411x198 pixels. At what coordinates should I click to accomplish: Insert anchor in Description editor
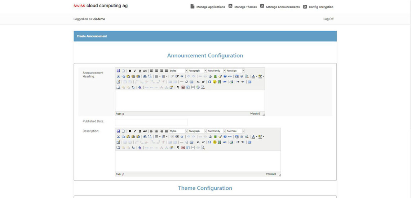210,137
